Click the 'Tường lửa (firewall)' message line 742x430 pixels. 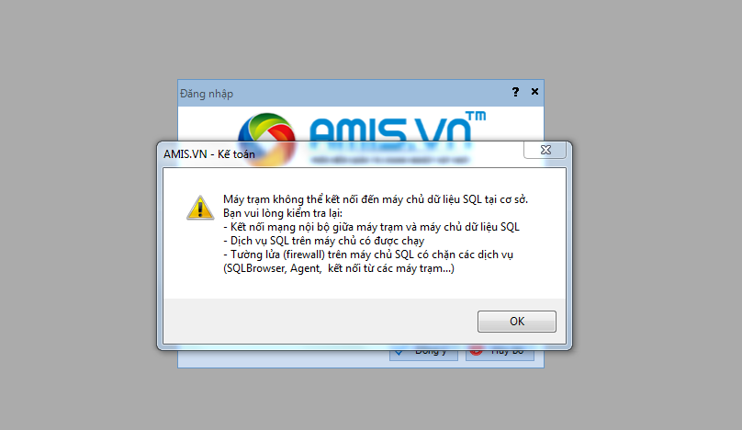point(368,255)
